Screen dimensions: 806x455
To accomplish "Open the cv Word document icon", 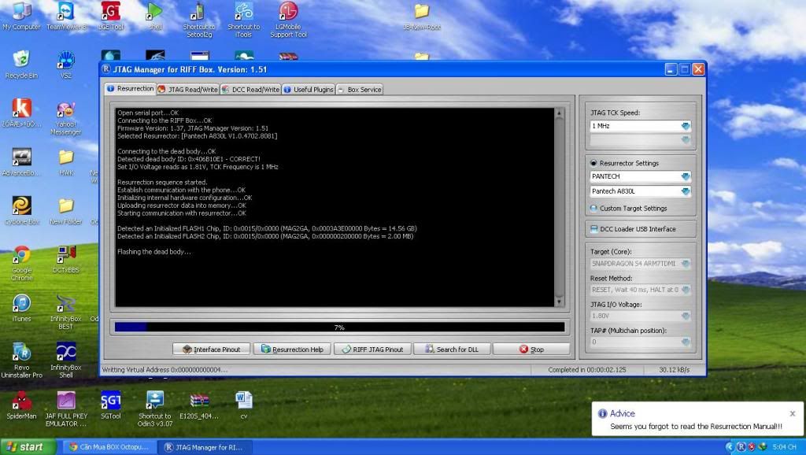I will (x=244, y=405).
